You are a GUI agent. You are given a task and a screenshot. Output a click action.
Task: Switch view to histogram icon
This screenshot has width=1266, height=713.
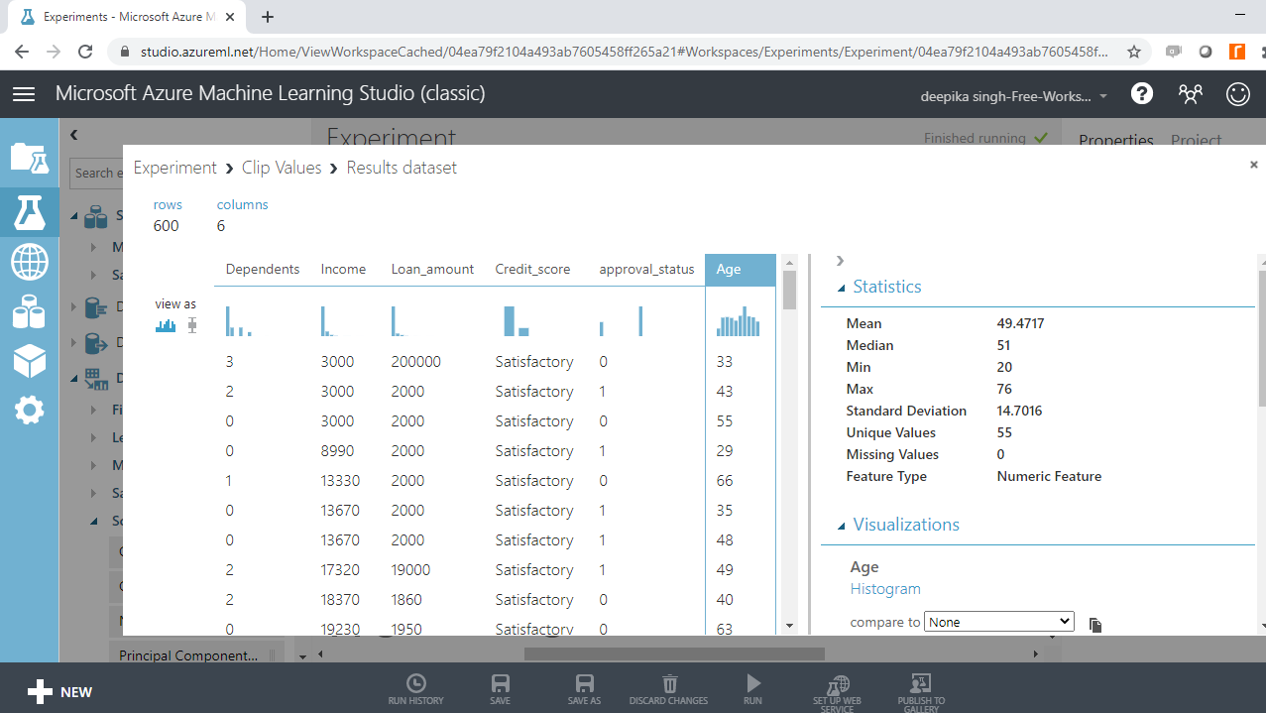point(166,325)
